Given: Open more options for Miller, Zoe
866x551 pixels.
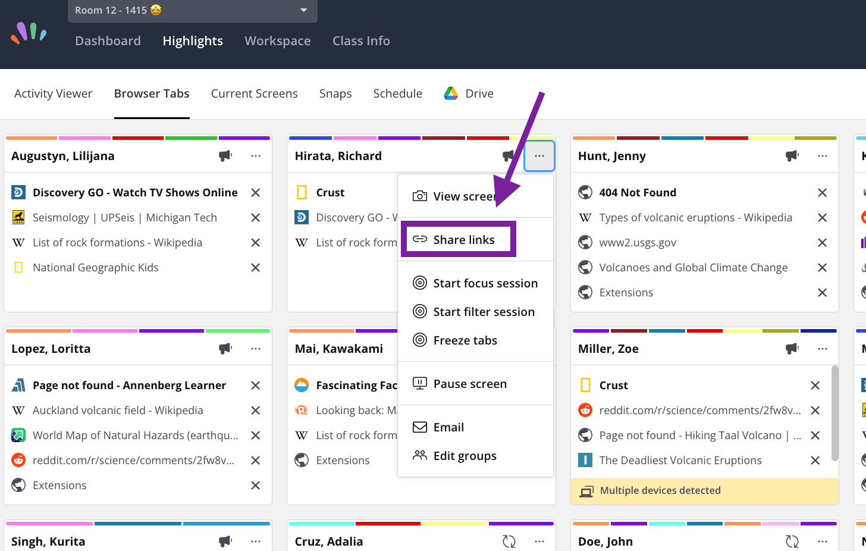Looking at the screenshot, I should click(823, 349).
